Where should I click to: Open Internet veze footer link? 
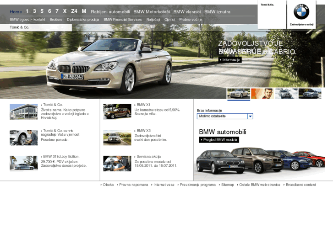coord(163,185)
